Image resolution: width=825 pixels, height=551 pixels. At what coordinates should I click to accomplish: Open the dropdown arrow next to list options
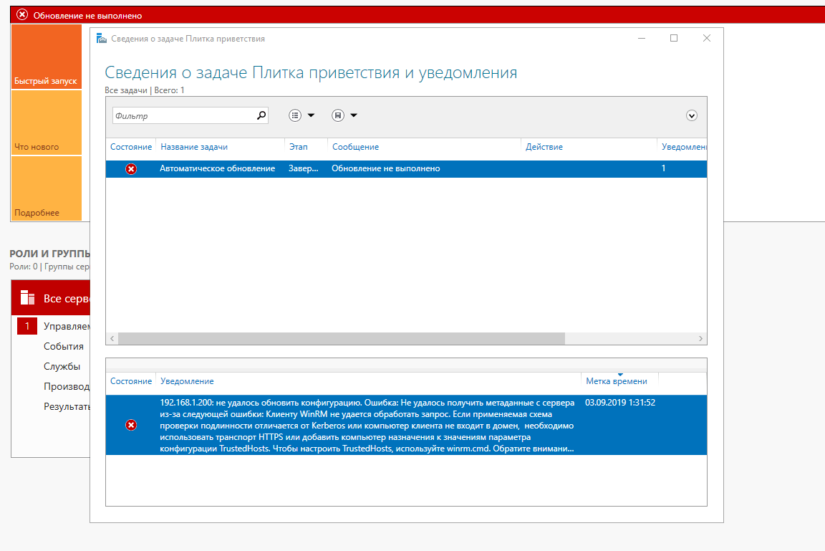coord(311,115)
